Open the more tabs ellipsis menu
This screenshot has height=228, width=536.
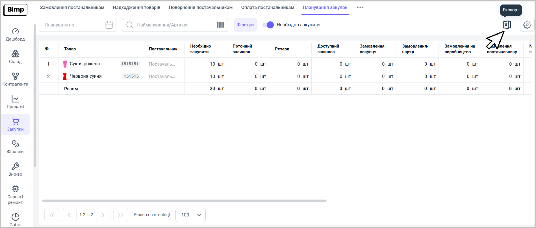point(360,7)
